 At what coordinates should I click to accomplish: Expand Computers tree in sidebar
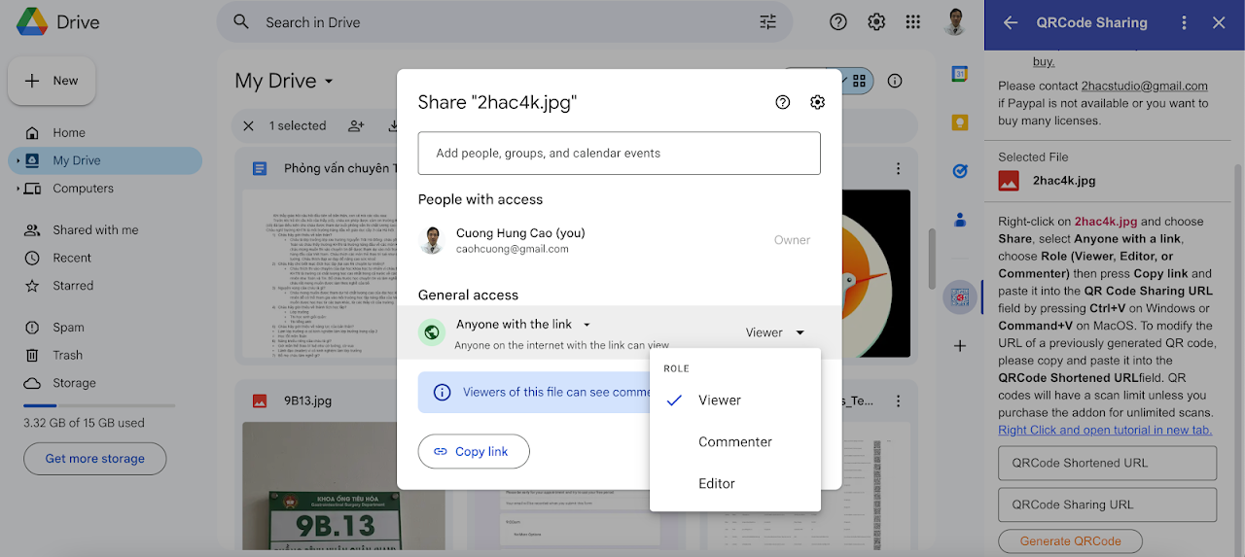17,189
